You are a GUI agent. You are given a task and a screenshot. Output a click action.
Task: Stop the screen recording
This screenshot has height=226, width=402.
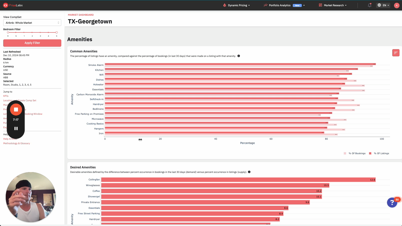click(x=16, y=110)
